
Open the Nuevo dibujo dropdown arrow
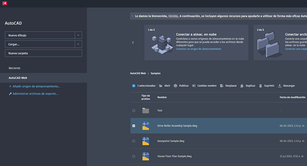(x=78, y=35)
